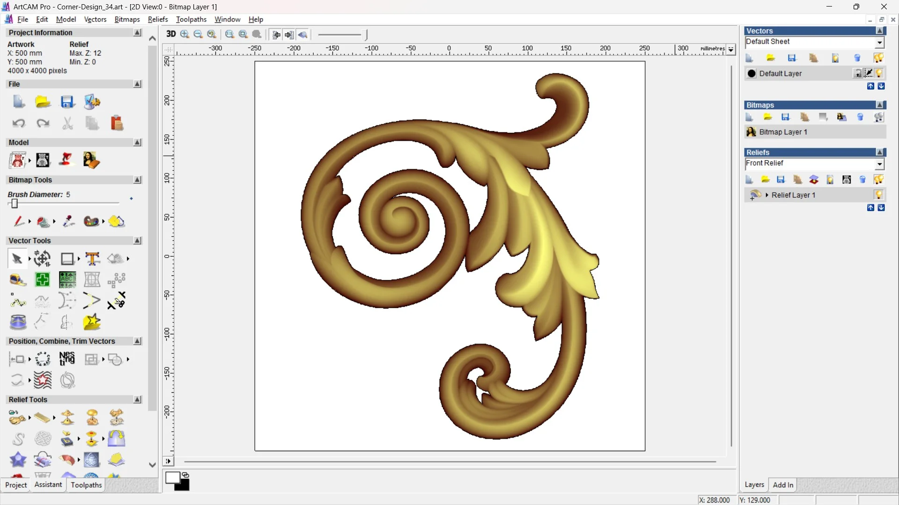Click the Paste clipboard icon

[117, 123]
